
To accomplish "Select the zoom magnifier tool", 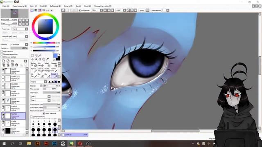I will [x=36, y=59].
